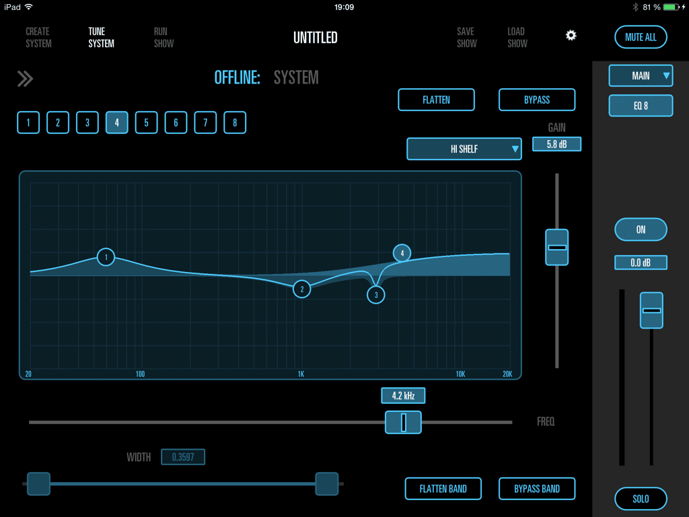Open the EQ 8 selector
This screenshot has height=517, width=689.
[x=641, y=106]
